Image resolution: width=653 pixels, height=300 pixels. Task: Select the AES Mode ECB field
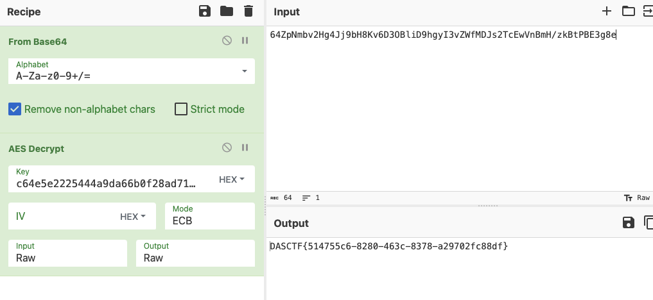pyautogui.click(x=209, y=216)
